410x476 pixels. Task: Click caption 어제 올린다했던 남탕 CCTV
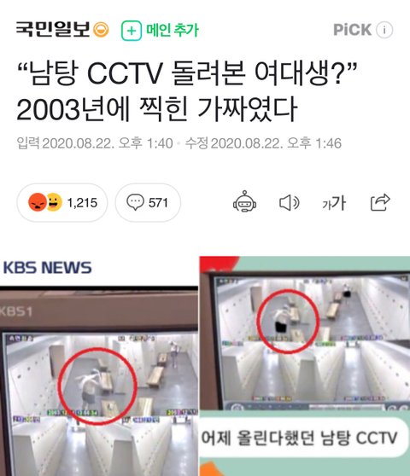[299, 438]
